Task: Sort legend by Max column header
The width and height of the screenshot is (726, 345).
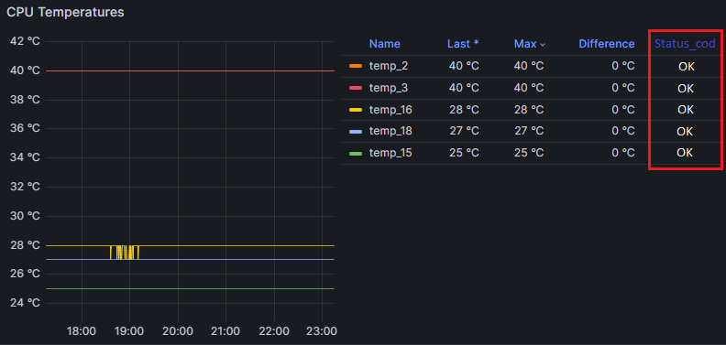Action: pos(525,44)
